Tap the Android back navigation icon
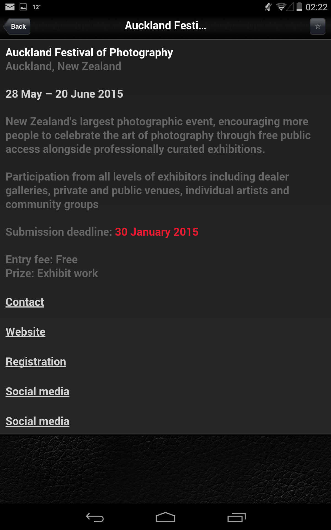331x530 pixels. (95, 517)
